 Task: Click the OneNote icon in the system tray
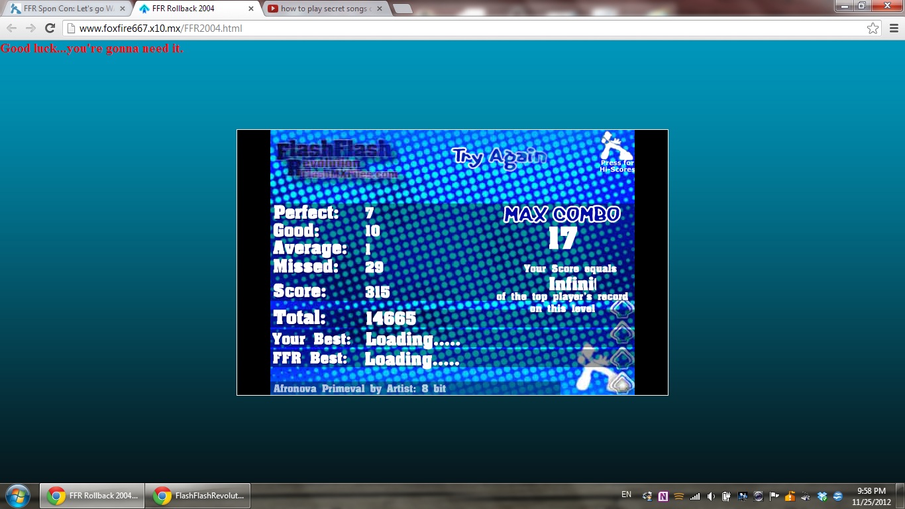coord(663,496)
